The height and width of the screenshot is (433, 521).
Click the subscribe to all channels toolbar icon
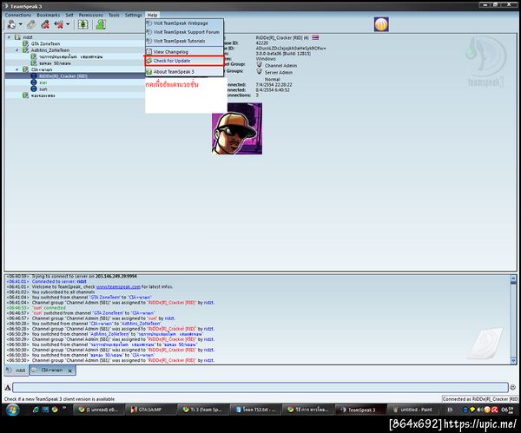coord(82,24)
